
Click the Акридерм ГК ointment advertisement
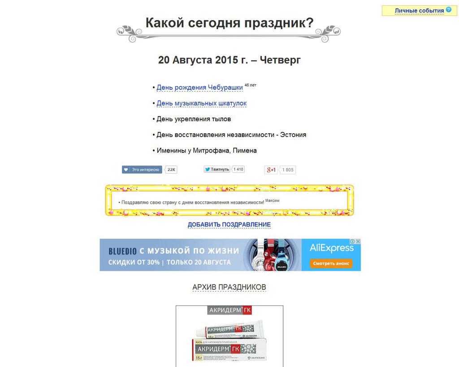click(x=229, y=336)
